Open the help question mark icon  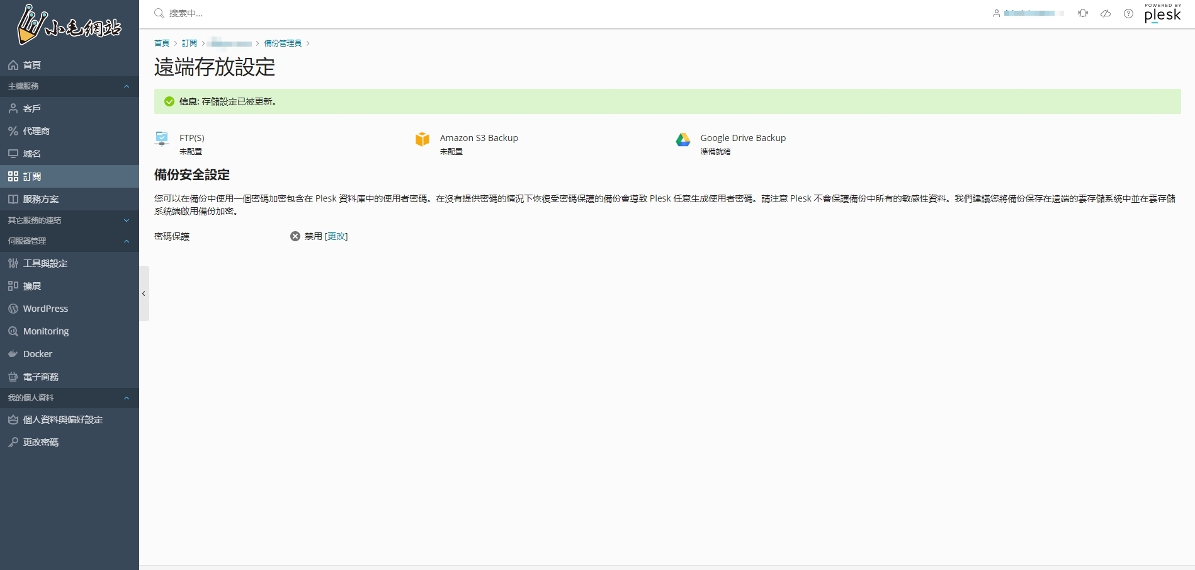(1128, 13)
